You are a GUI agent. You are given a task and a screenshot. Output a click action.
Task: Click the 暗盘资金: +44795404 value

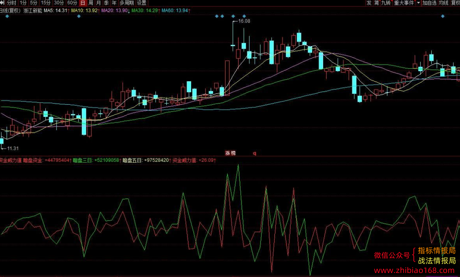tap(47, 161)
